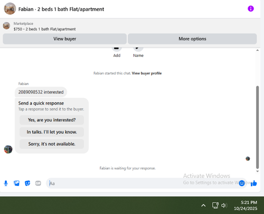
Task: Send a thumbs-up like
Action: point(254,183)
